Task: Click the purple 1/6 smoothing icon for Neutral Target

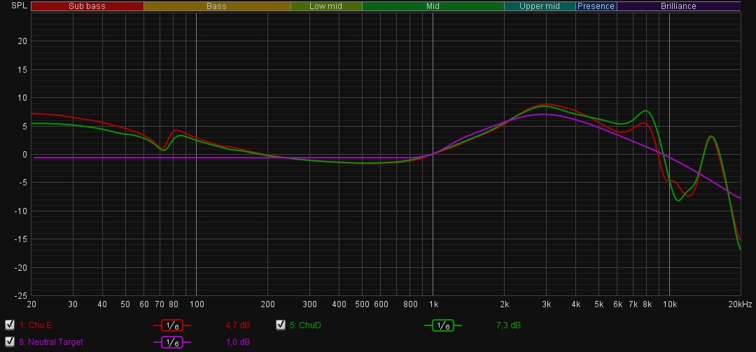Action: (x=171, y=342)
